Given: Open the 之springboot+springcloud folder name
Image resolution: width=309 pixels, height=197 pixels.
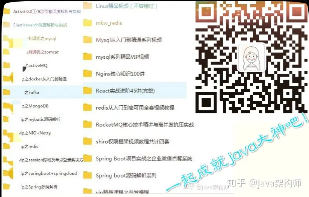Looking at the screenshot, I should (x=49, y=174).
